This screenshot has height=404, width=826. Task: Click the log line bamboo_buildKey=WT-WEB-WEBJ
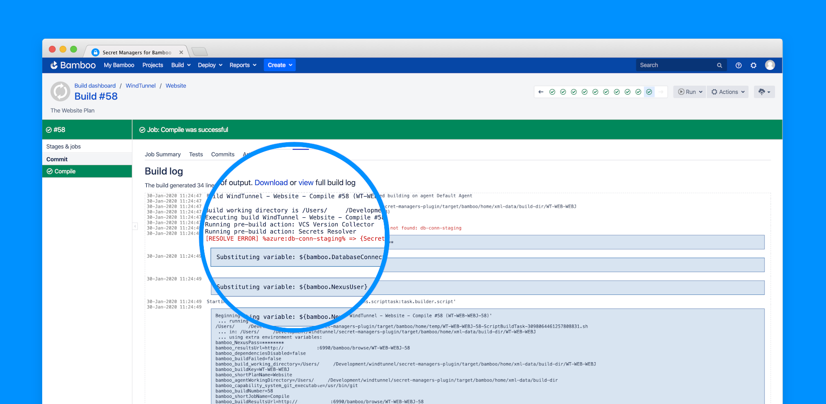pyautogui.click(x=252, y=369)
